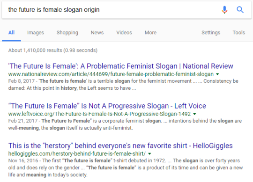
Task: Click the blue magnifying glass search icon
Action: point(240,10)
